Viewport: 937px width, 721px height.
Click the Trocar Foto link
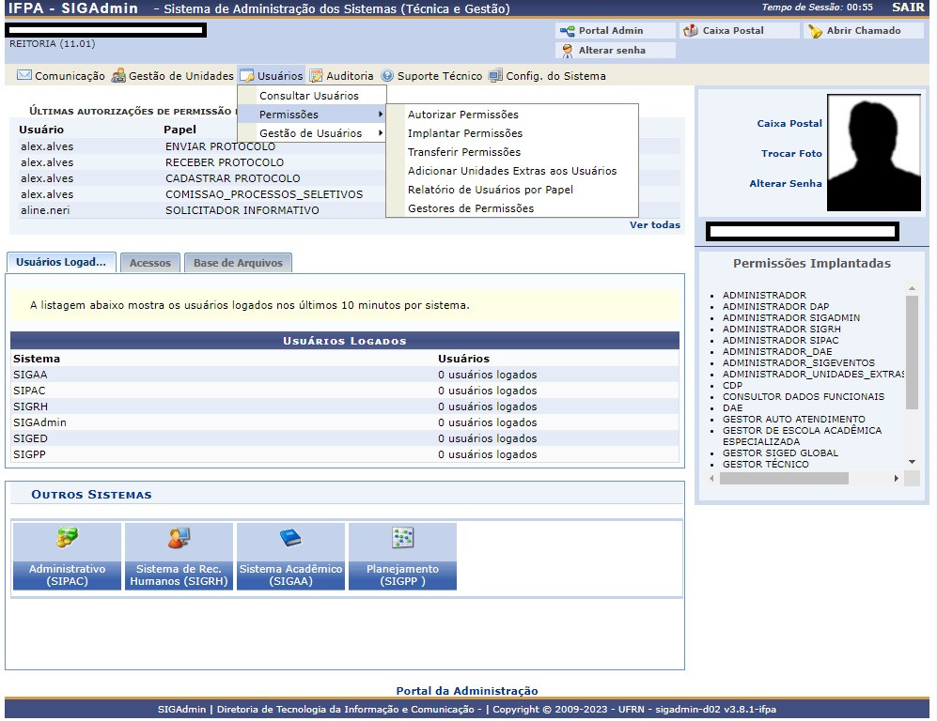[791, 153]
